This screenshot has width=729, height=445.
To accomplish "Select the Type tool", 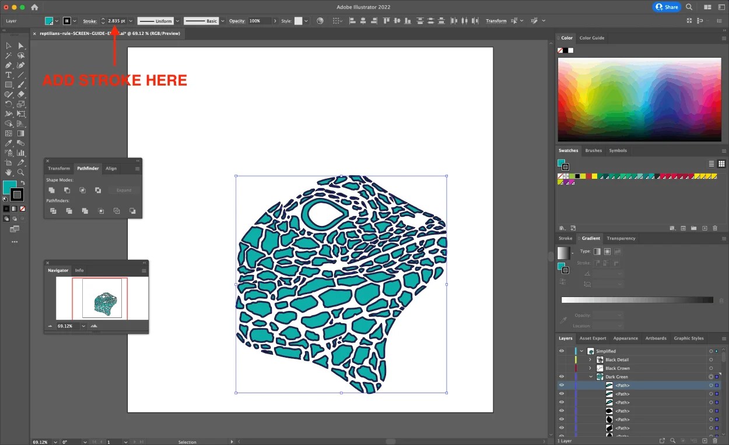I will click(x=8, y=75).
